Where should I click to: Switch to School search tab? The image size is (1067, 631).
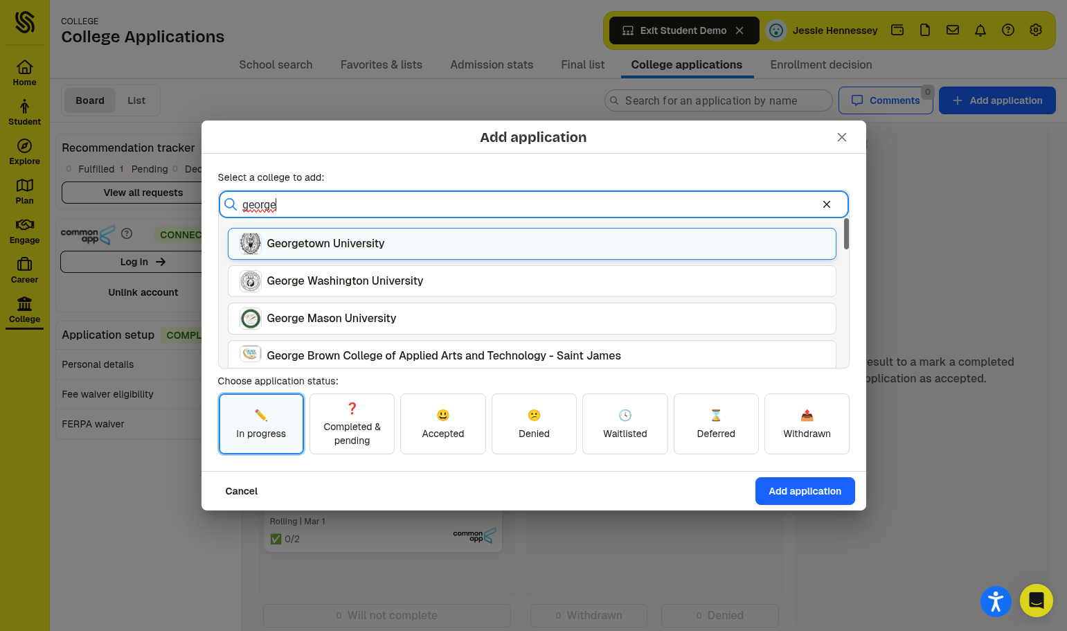tap(276, 64)
